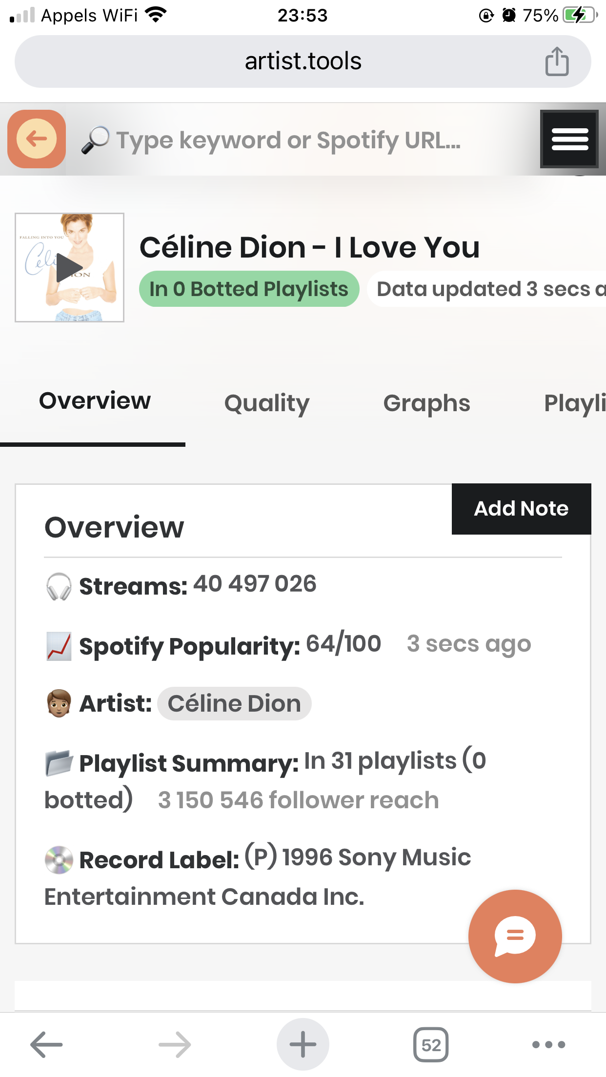
Task: Open the partially visible Playlists tab
Action: point(574,403)
